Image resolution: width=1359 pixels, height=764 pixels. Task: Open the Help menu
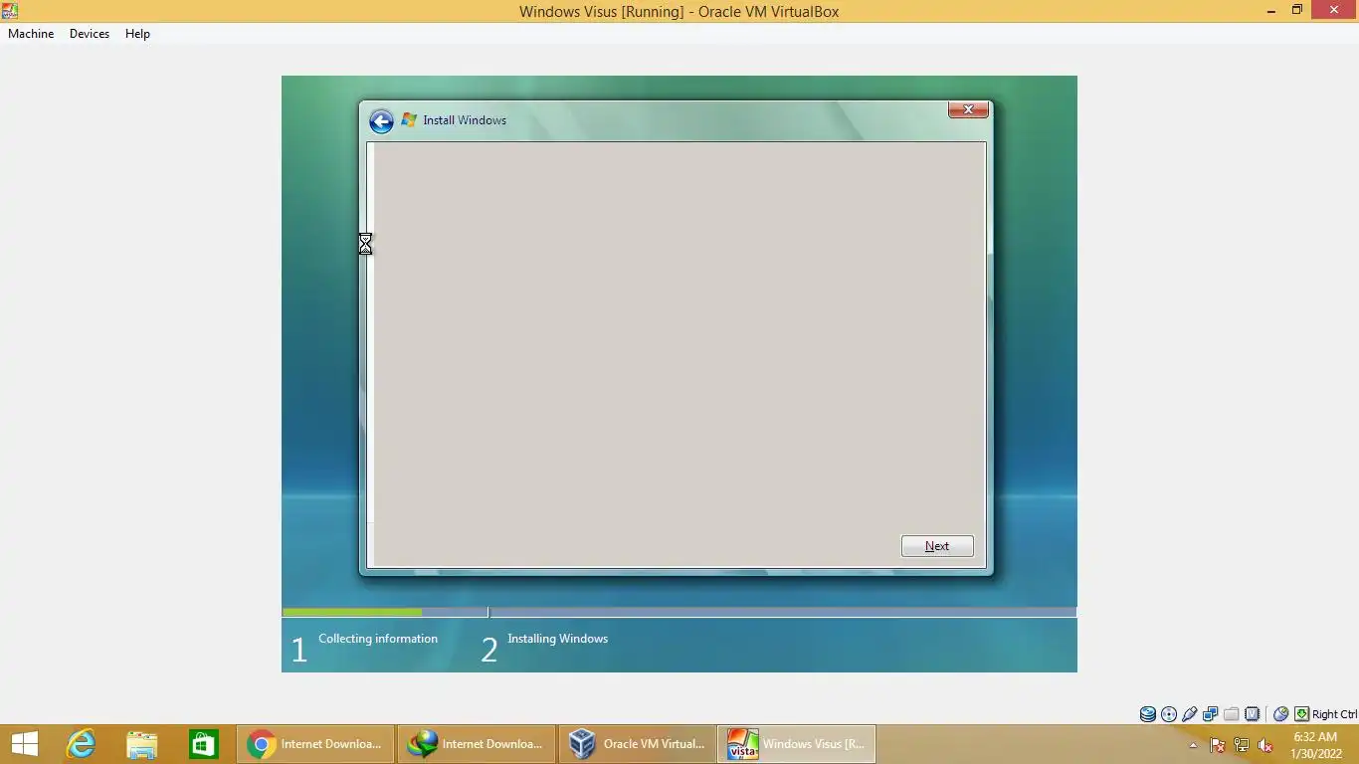coord(137,34)
